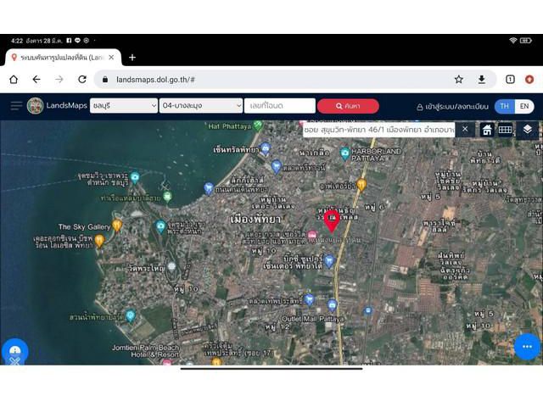The image size is (543, 407).
Task: Click the red location pin marker
Action: click(332, 221)
